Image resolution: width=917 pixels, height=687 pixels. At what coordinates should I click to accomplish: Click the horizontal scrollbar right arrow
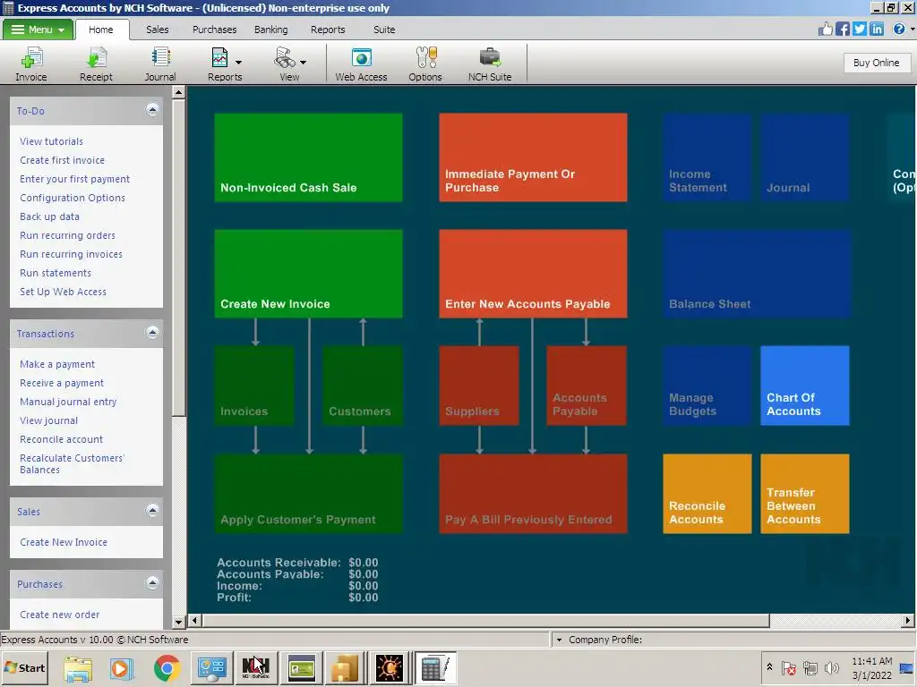point(908,621)
